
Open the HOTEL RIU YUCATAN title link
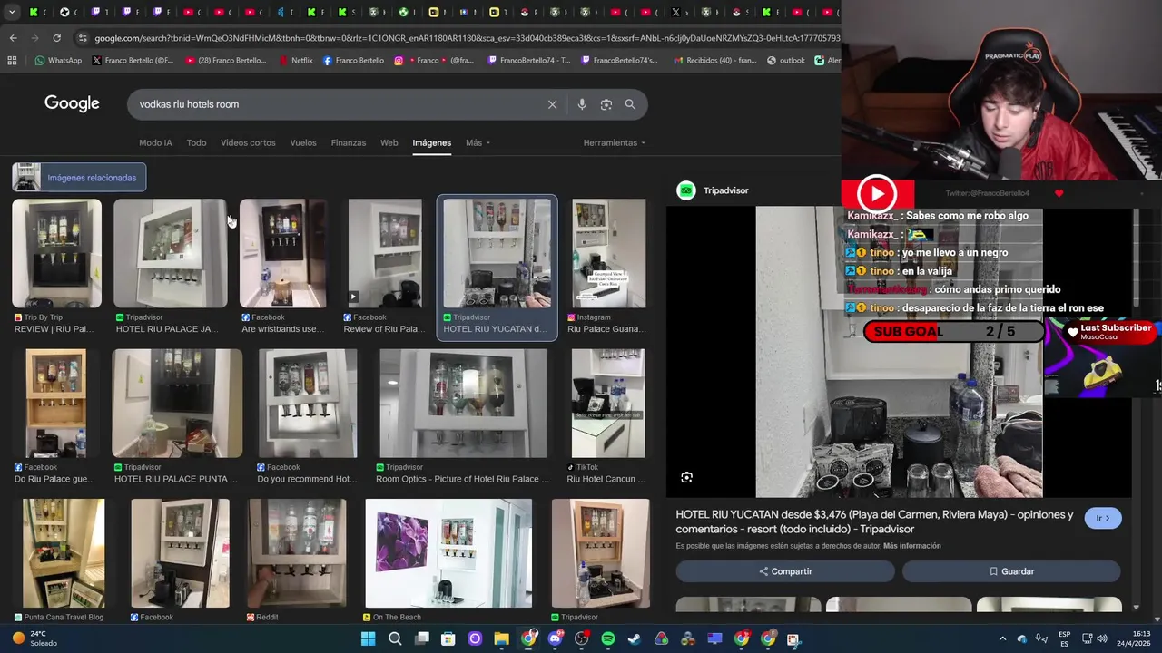pyautogui.click(x=874, y=521)
